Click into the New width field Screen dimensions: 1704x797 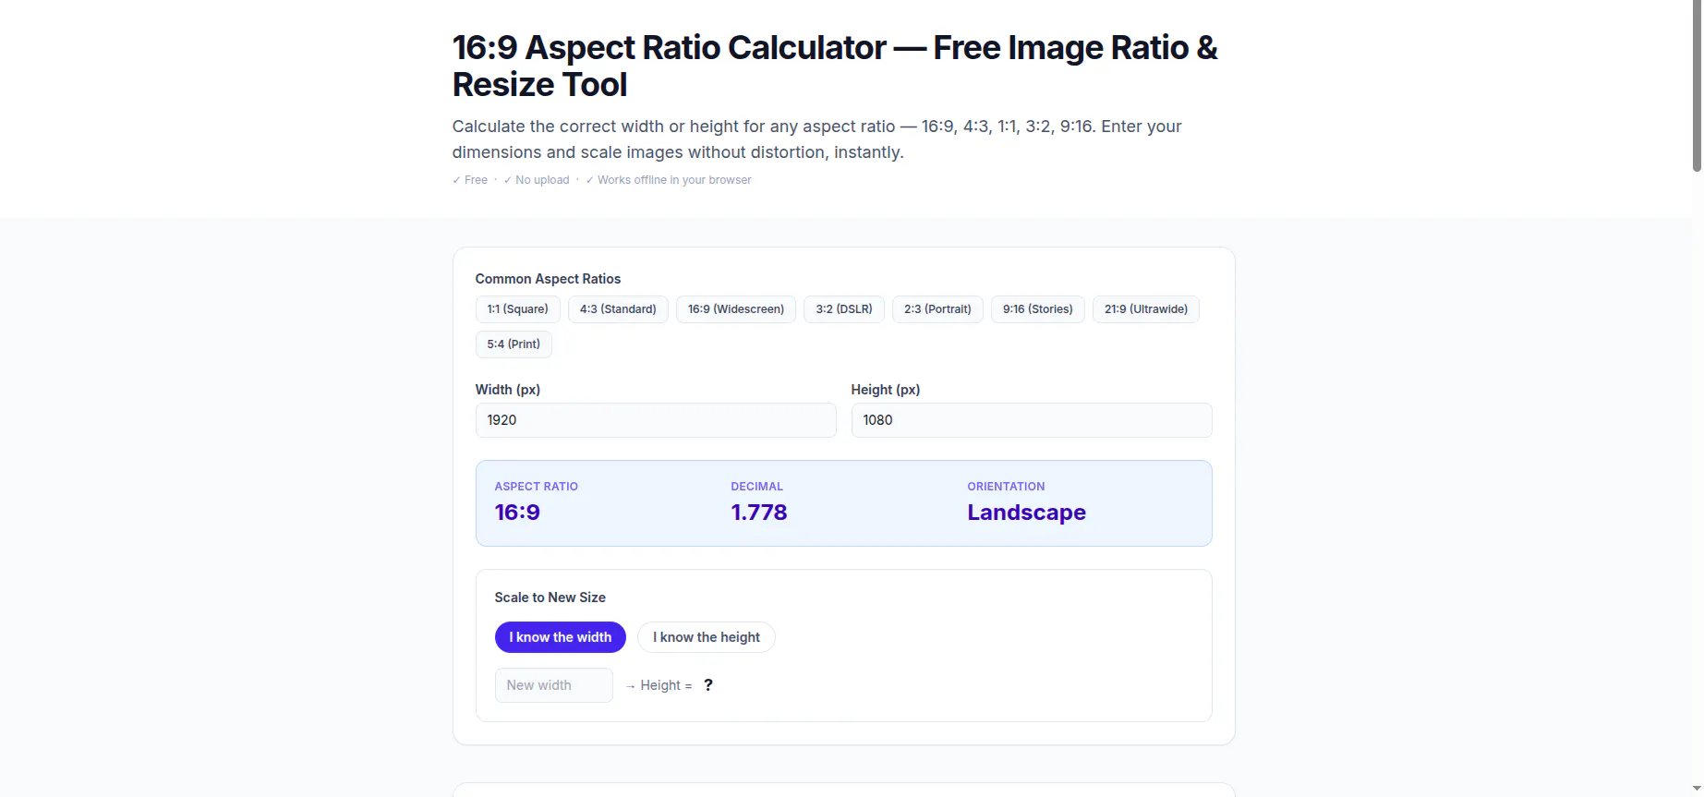tap(554, 685)
